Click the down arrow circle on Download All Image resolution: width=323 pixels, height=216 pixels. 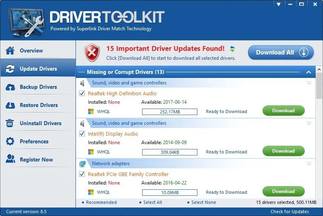(x=304, y=52)
